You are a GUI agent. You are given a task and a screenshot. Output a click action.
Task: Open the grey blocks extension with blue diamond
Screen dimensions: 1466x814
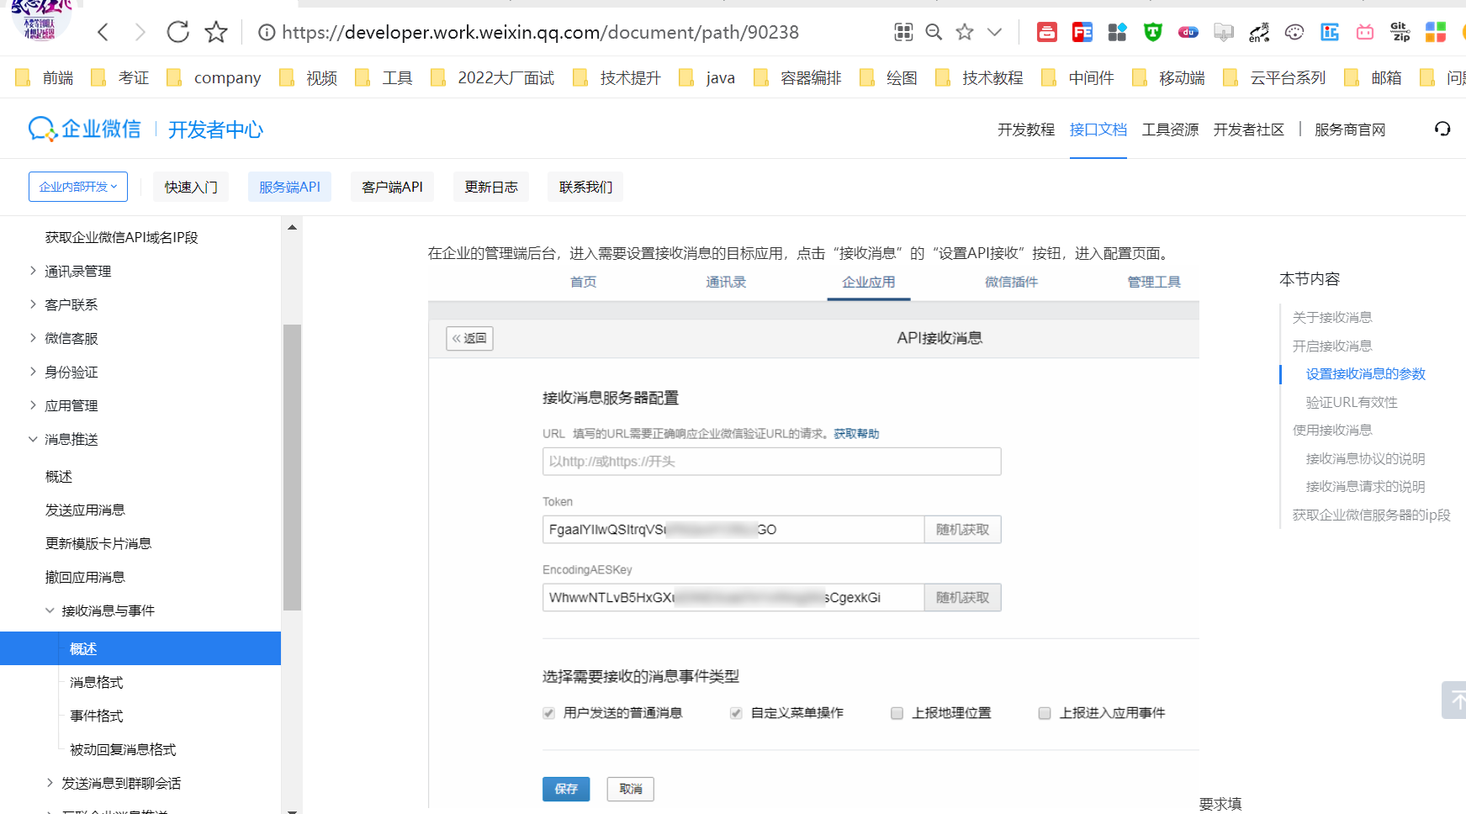tap(1117, 33)
